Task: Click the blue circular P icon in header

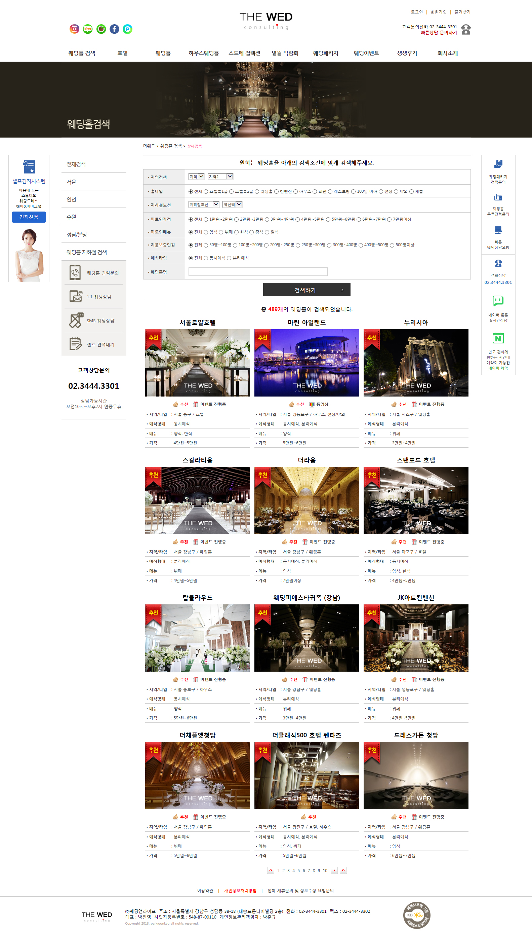Action: [x=127, y=29]
